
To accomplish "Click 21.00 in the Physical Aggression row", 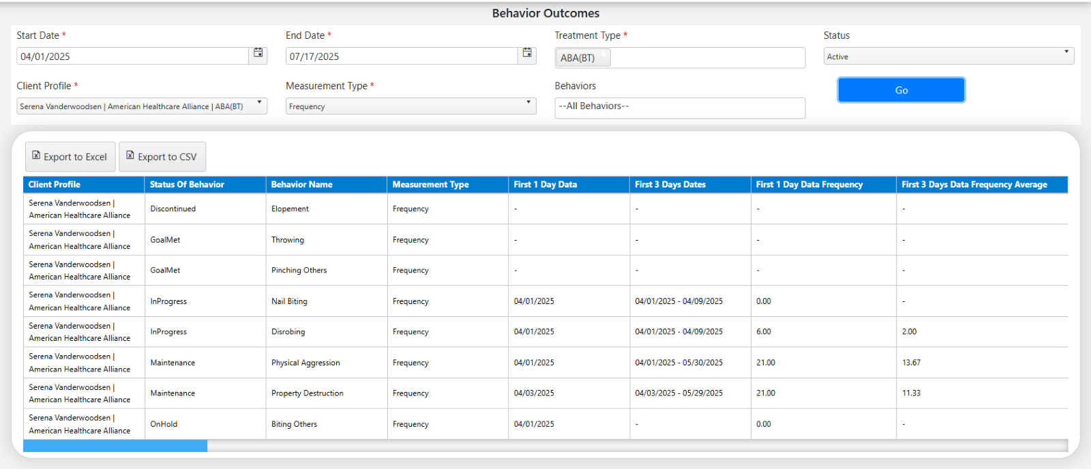I will 766,363.
